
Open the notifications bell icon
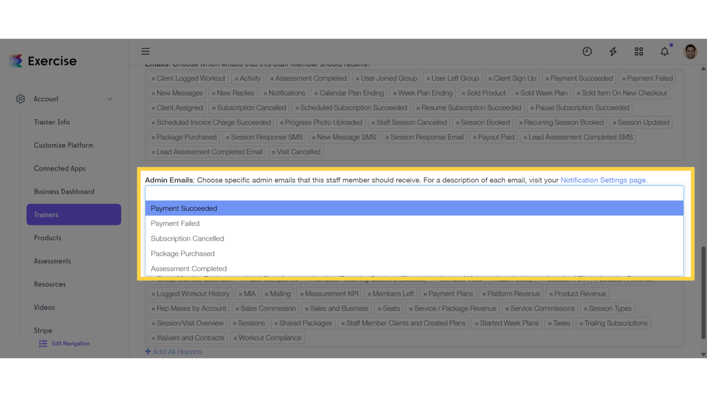pyautogui.click(x=665, y=51)
